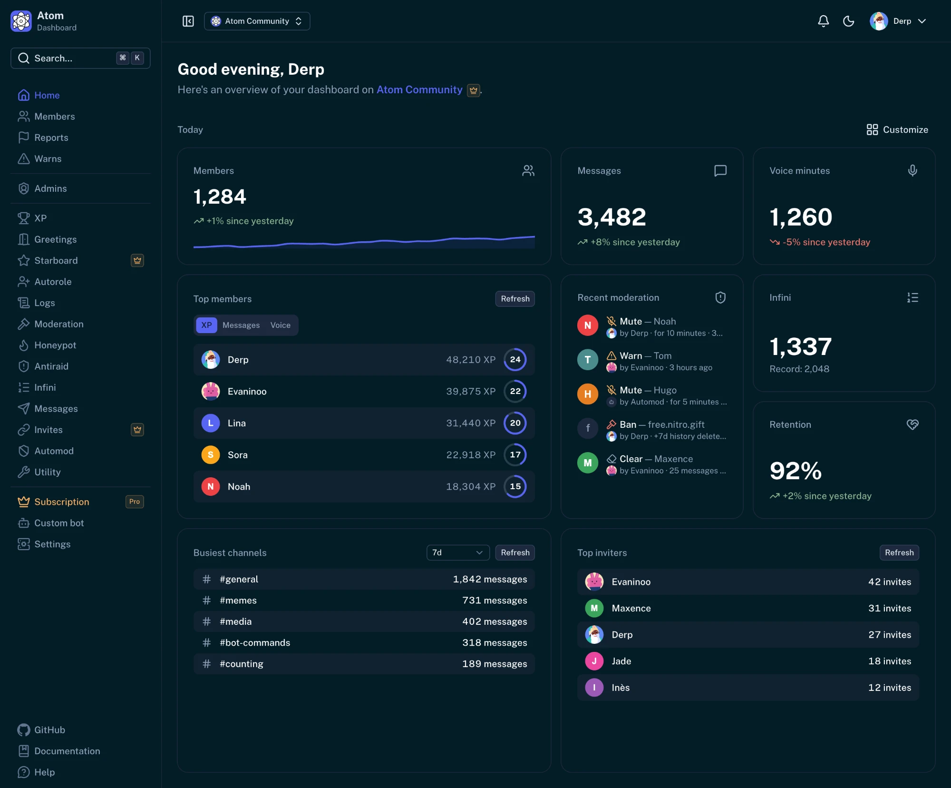951x788 pixels.
Task: Click the Antiraid shield icon
Action: [23, 366]
